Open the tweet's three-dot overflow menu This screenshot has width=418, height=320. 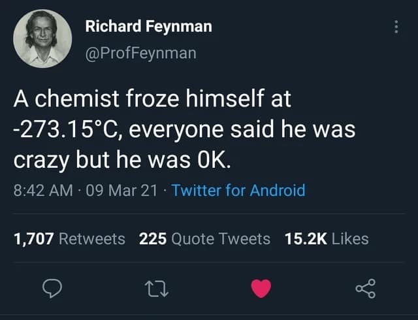point(395,27)
